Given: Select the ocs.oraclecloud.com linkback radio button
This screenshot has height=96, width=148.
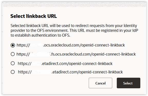Looking at the screenshot, I should coord(13,45).
